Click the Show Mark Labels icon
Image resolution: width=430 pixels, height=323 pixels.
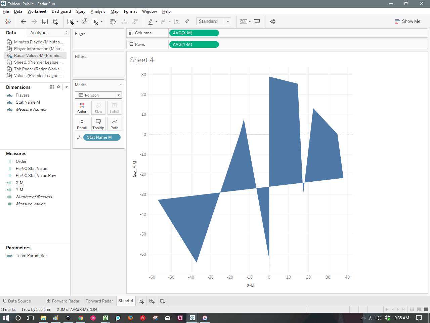click(x=177, y=21)
